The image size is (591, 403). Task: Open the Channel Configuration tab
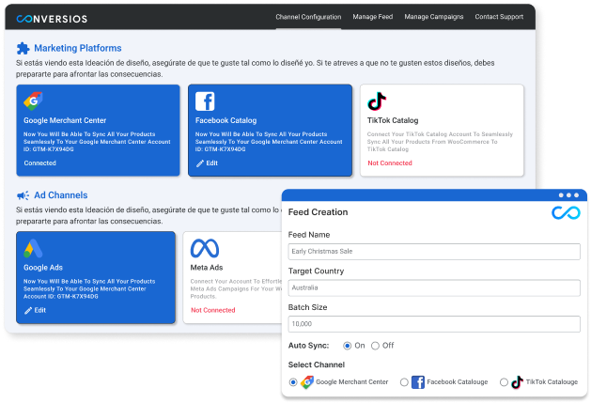click(x=308, y=17)
